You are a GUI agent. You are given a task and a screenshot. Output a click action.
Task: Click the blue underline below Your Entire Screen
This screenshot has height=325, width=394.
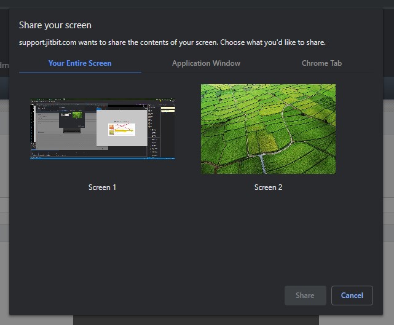click(80, 72)
